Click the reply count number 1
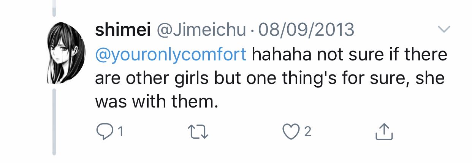The image size is (472, 163). click(120, 132)
